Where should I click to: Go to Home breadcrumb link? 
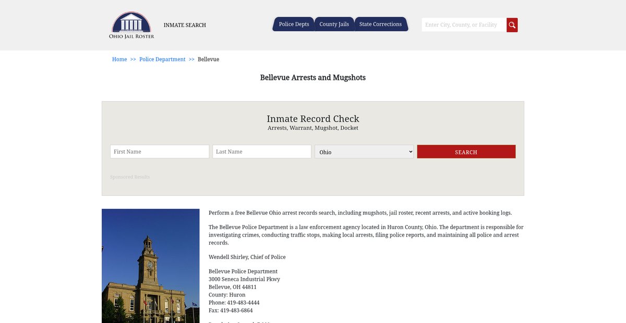pos(119,59)
